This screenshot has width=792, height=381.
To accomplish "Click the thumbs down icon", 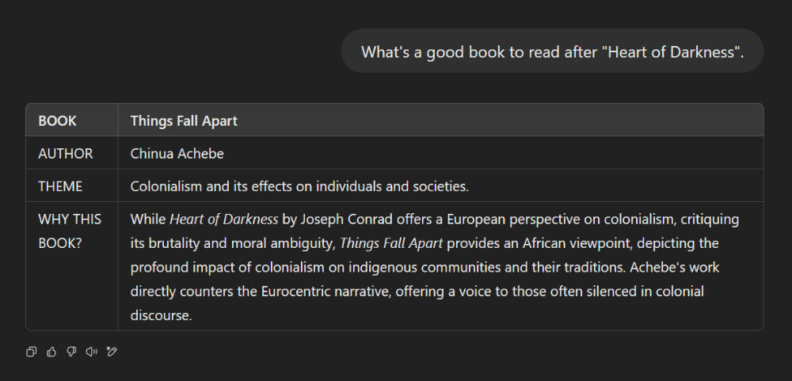I will [71, 352].
